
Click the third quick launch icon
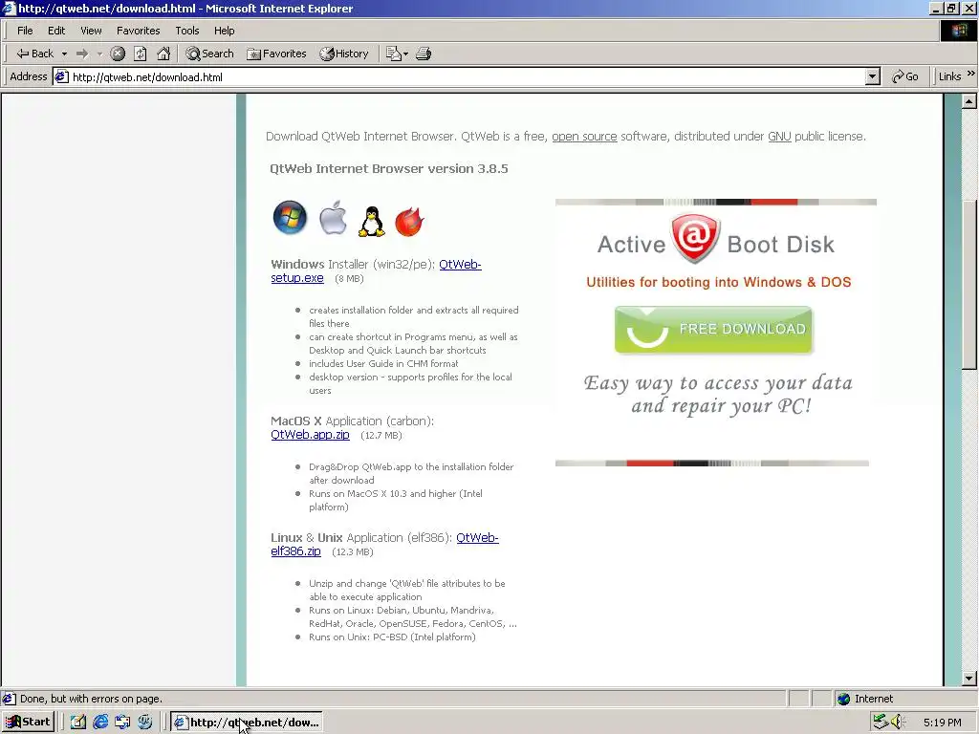122,723
